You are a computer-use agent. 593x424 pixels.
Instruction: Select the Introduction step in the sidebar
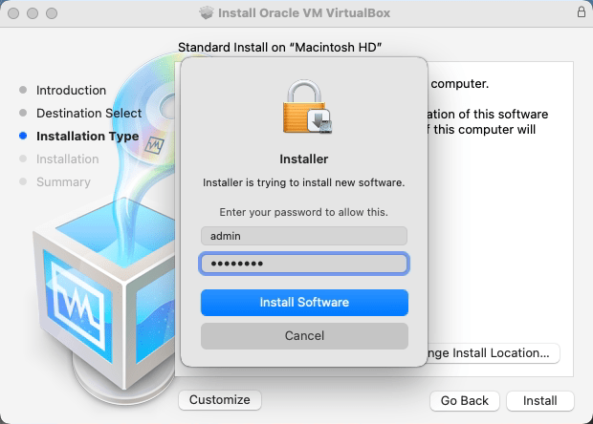pyautogui.click(x=71, y=91)
